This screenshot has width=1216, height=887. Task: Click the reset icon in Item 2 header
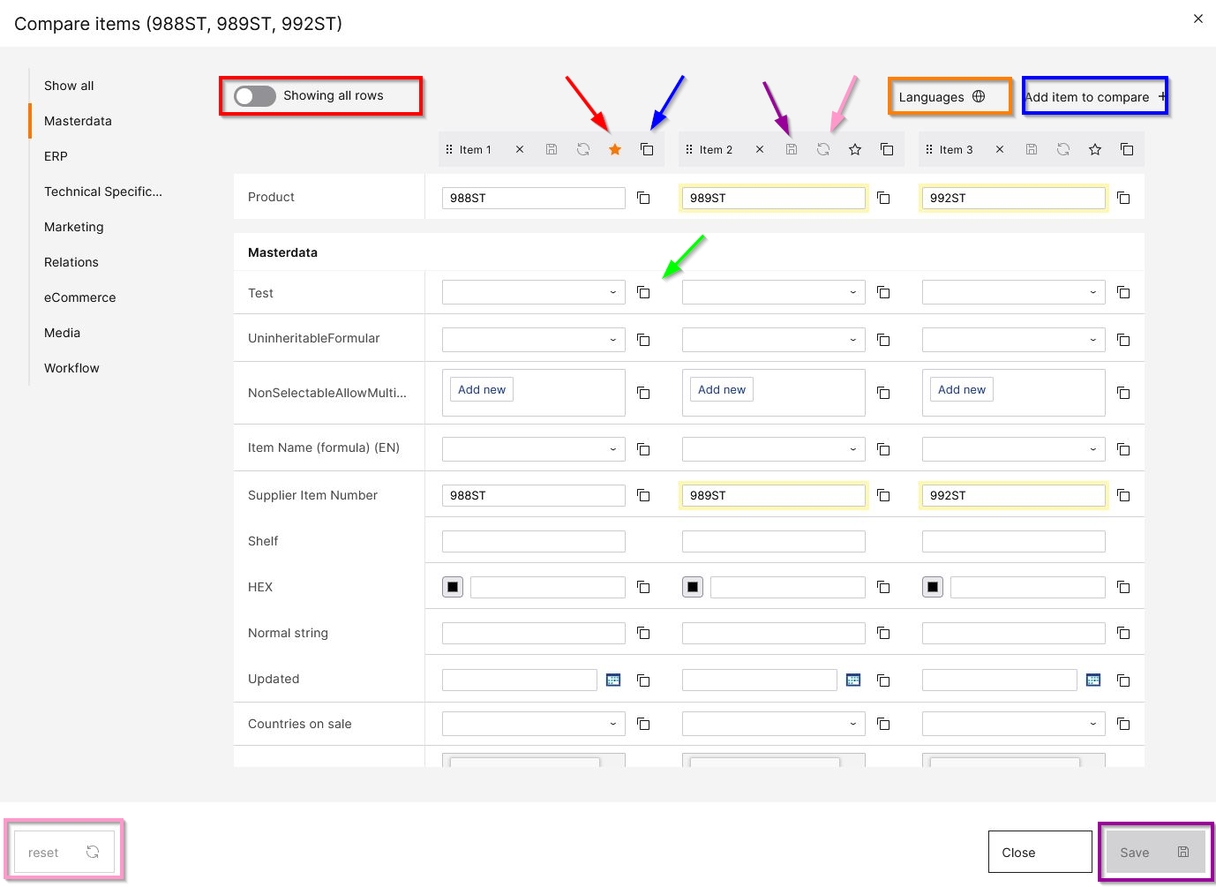point(823,150)
